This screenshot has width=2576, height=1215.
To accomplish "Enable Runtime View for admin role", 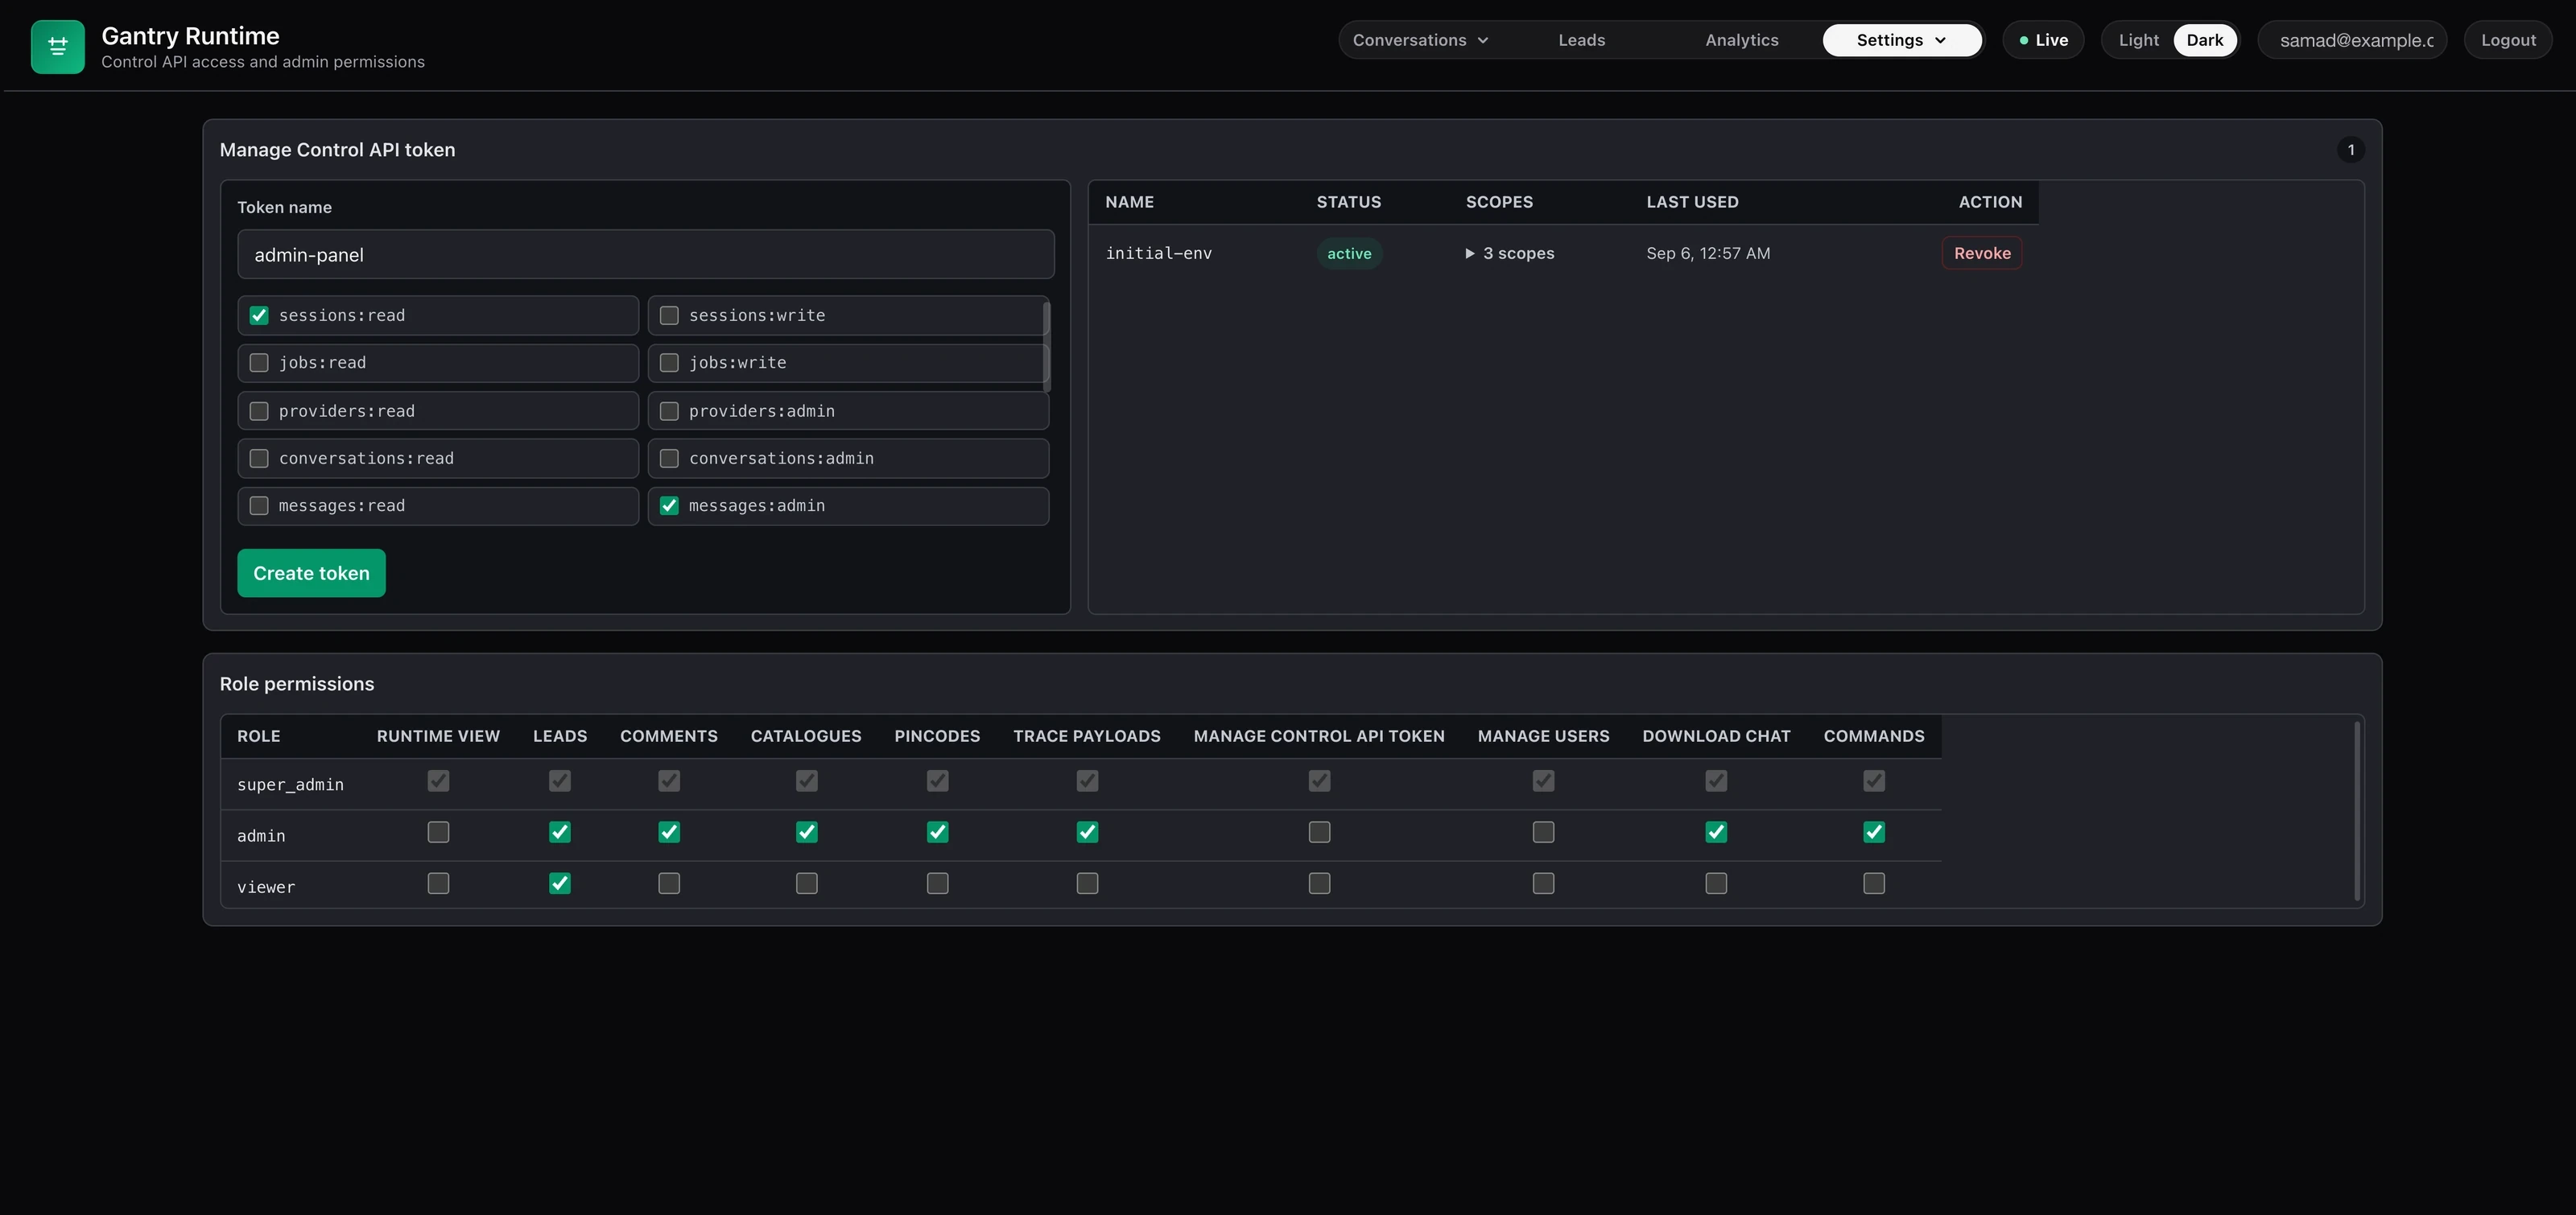I will coord(438,832).
